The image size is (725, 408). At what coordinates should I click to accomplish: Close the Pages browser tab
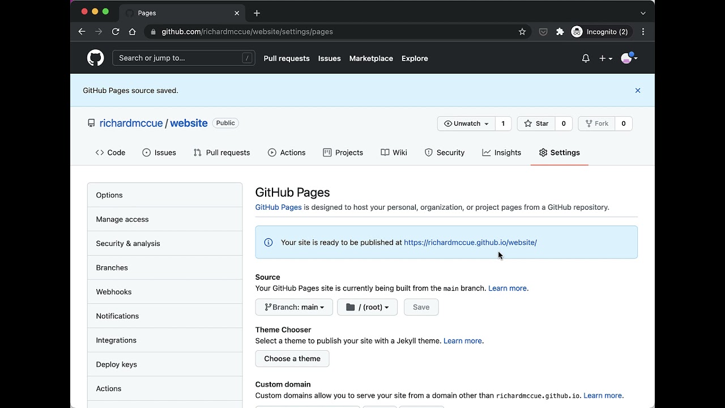[237, 13]
